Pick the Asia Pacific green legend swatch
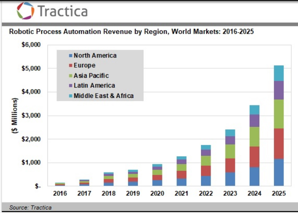 click(70, 76)
